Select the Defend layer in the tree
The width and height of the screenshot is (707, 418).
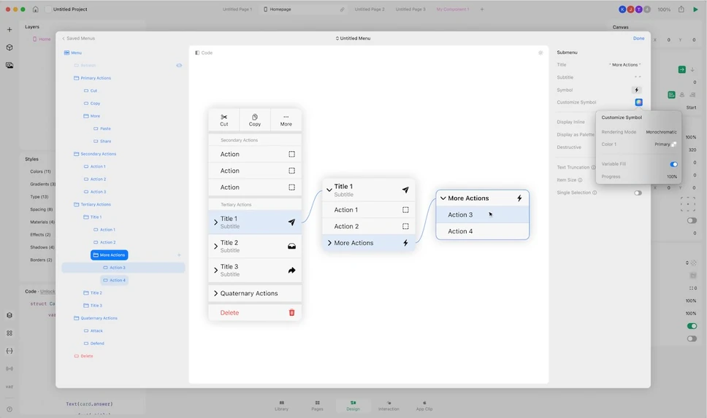tap(93, 344)
